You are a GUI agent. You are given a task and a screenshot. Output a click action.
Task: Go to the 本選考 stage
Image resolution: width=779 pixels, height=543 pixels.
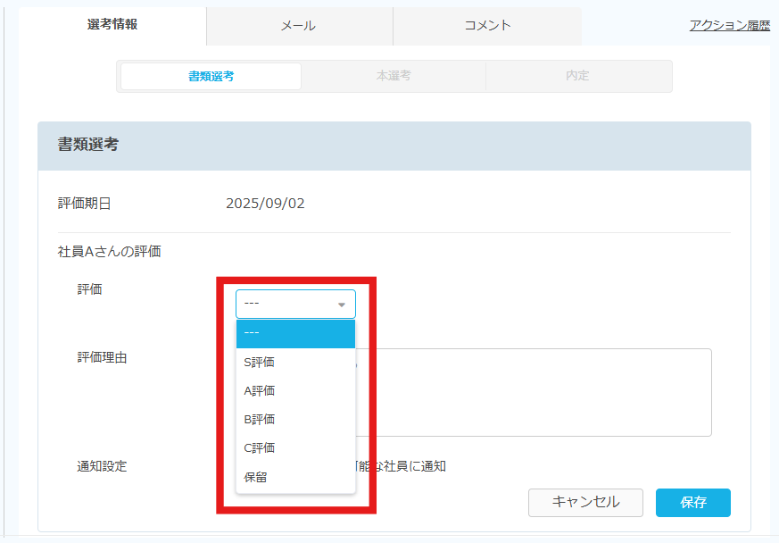click(394, 76)
